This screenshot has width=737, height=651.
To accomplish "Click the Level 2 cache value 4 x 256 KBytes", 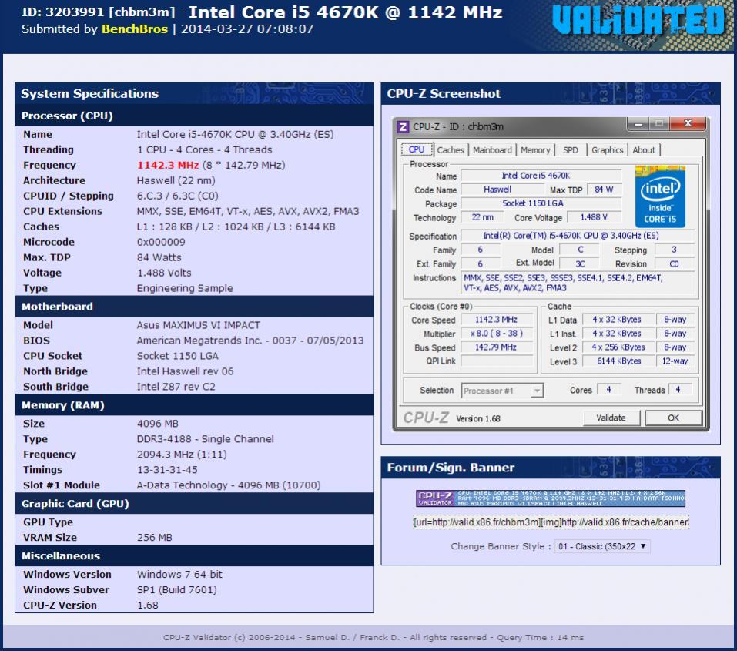I will pyautogui.click(x=618, y=347).
